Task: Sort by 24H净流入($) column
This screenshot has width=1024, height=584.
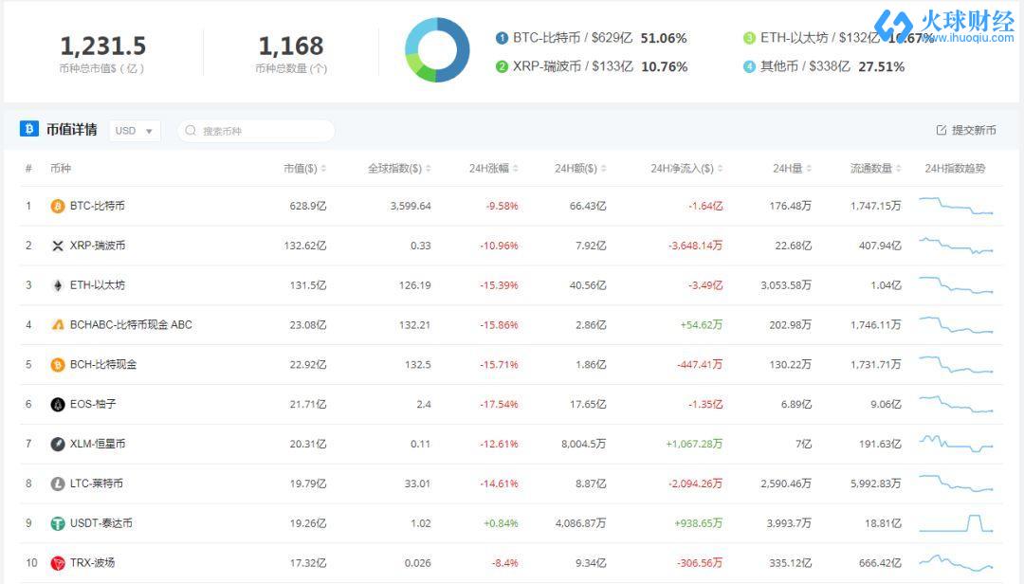Action: pyautogui.click(x=686, y=169)
